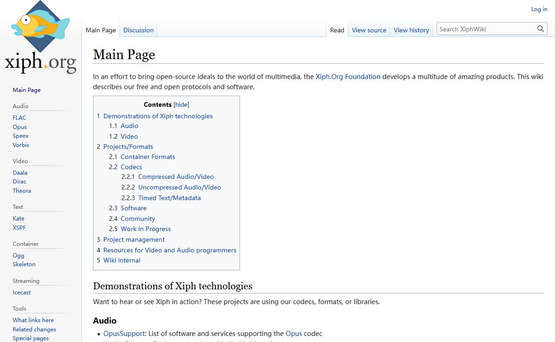This screenshot has width=555, height=342.
Task: Open the View history tab
Action: point(411,30)
